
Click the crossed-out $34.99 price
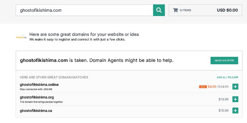click(x=223, y=87)
